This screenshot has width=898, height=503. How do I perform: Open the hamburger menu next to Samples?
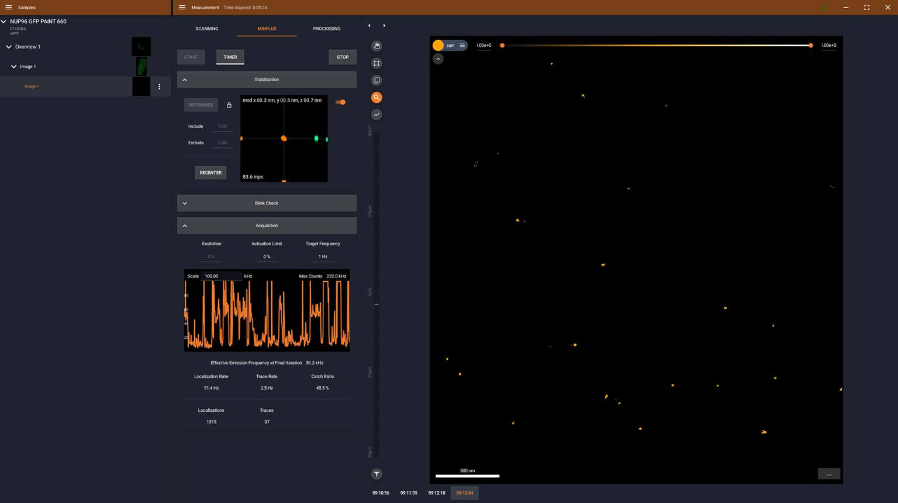coord(9,8)
